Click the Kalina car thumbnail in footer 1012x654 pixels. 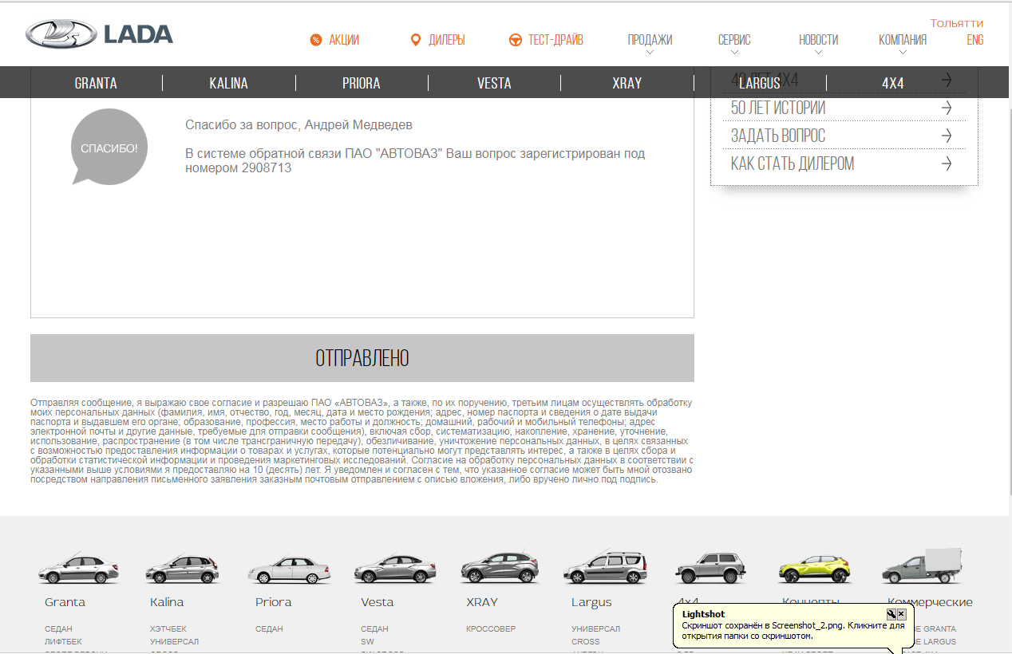click(182, 568)
